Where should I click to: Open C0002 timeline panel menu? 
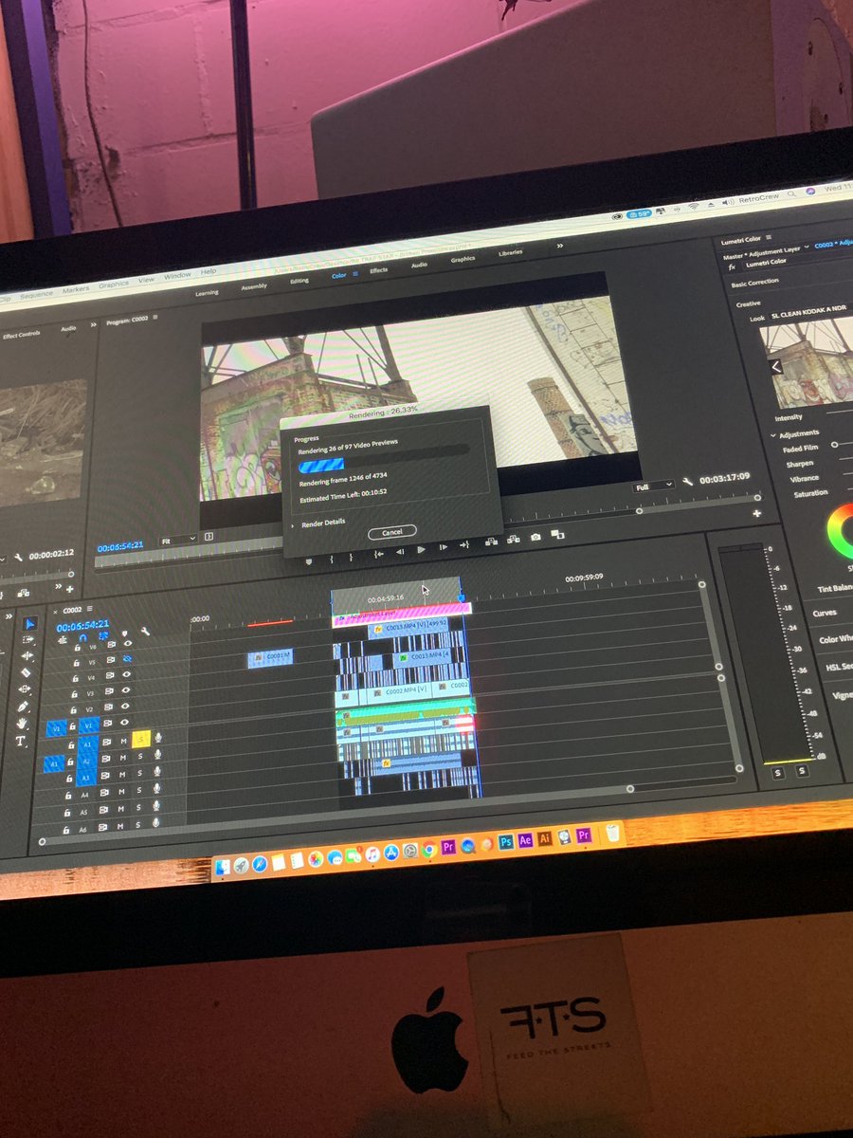(x=90, y=609)
